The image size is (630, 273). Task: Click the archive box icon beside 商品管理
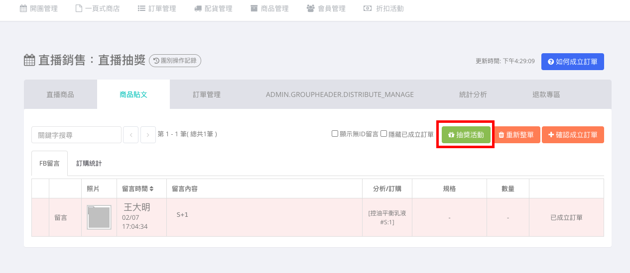click(254, 8)
